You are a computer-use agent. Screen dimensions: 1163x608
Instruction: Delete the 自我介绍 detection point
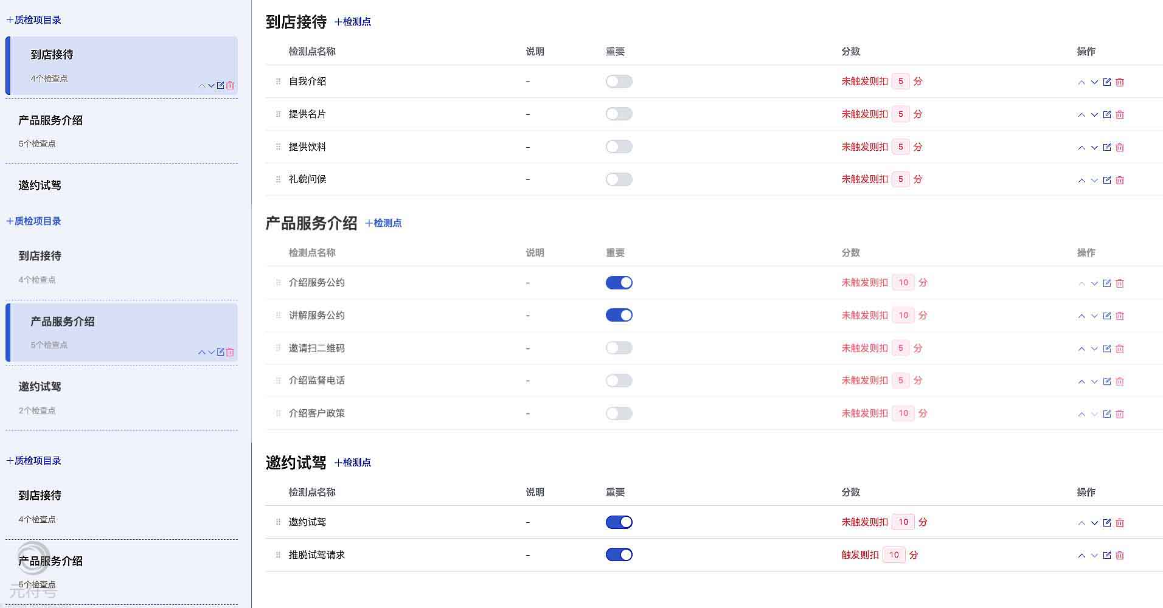1120,81
